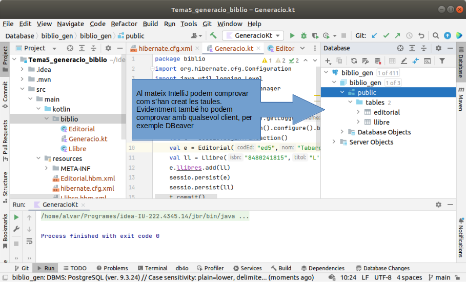The width and height of the screenshot is (466, 282).
Task: Toggle the Maven tool window
Action: 461,98
